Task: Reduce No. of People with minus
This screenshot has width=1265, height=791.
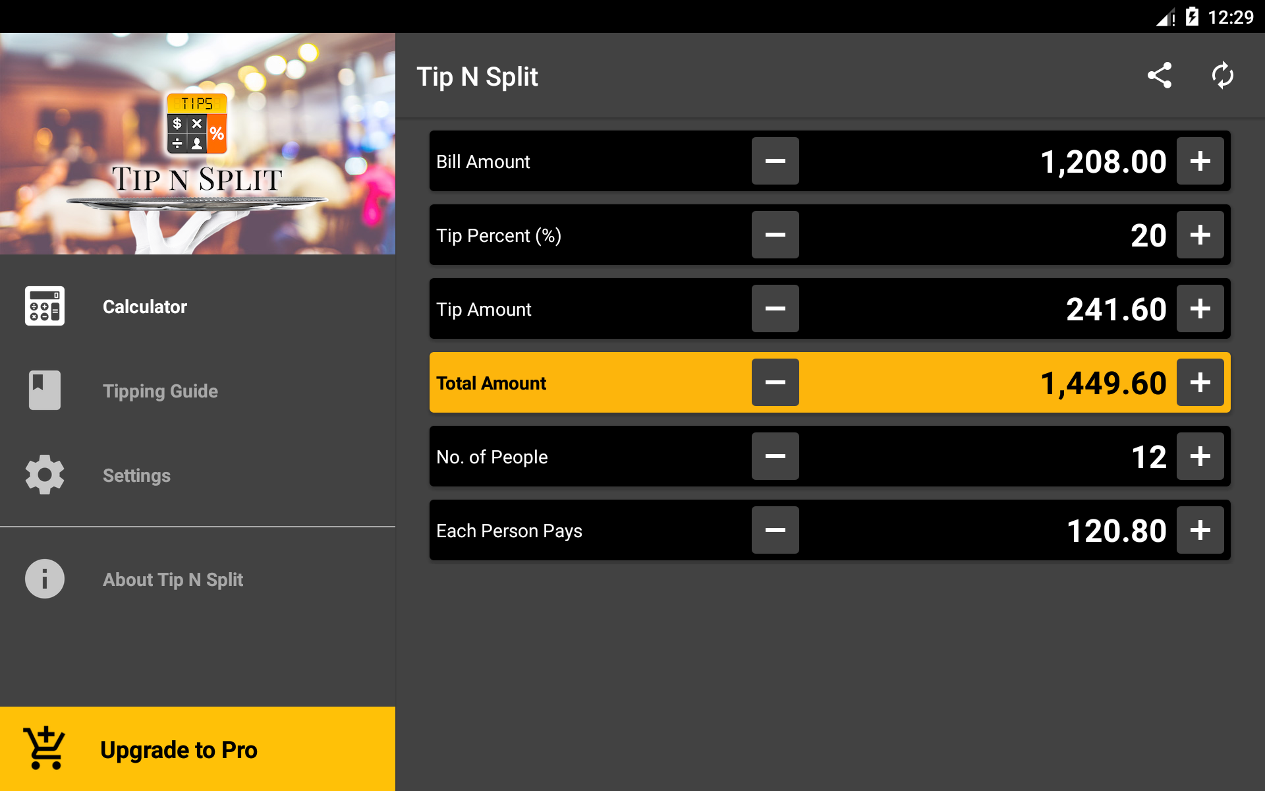Action: click(x=775, y=456)
